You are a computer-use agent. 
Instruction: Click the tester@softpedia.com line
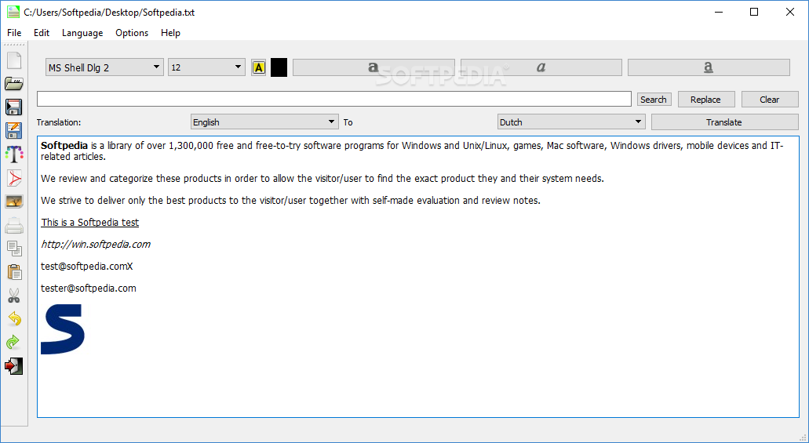tap(88, 289)
